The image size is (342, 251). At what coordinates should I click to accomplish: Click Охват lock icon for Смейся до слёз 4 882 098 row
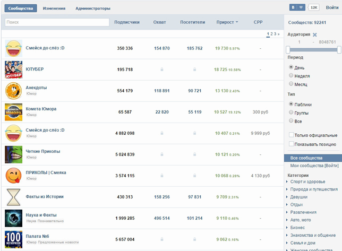(x=162, y=133)
